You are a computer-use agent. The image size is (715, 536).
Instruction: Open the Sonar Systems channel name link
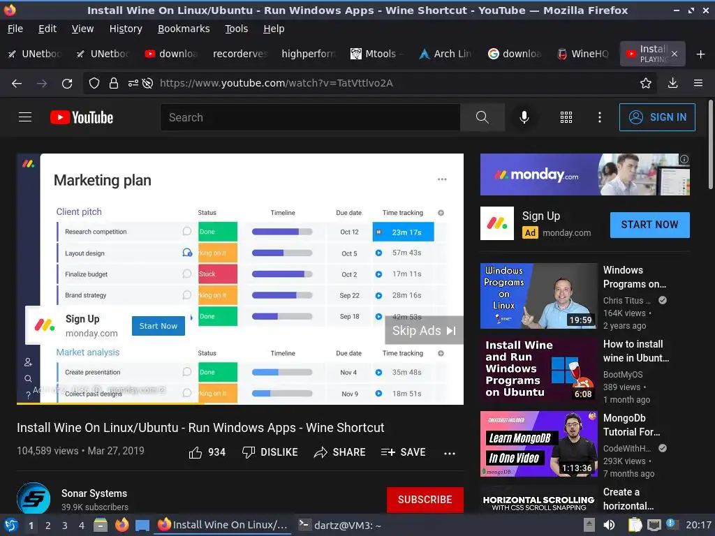point(94,493)
